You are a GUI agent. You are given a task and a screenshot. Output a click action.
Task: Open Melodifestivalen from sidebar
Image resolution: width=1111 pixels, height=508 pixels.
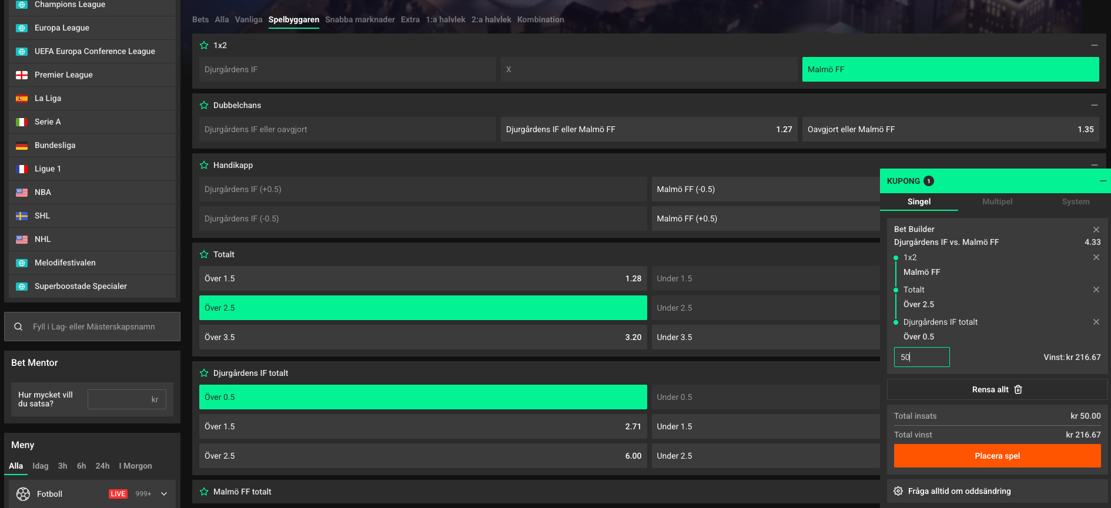click(x=92, y=263)
